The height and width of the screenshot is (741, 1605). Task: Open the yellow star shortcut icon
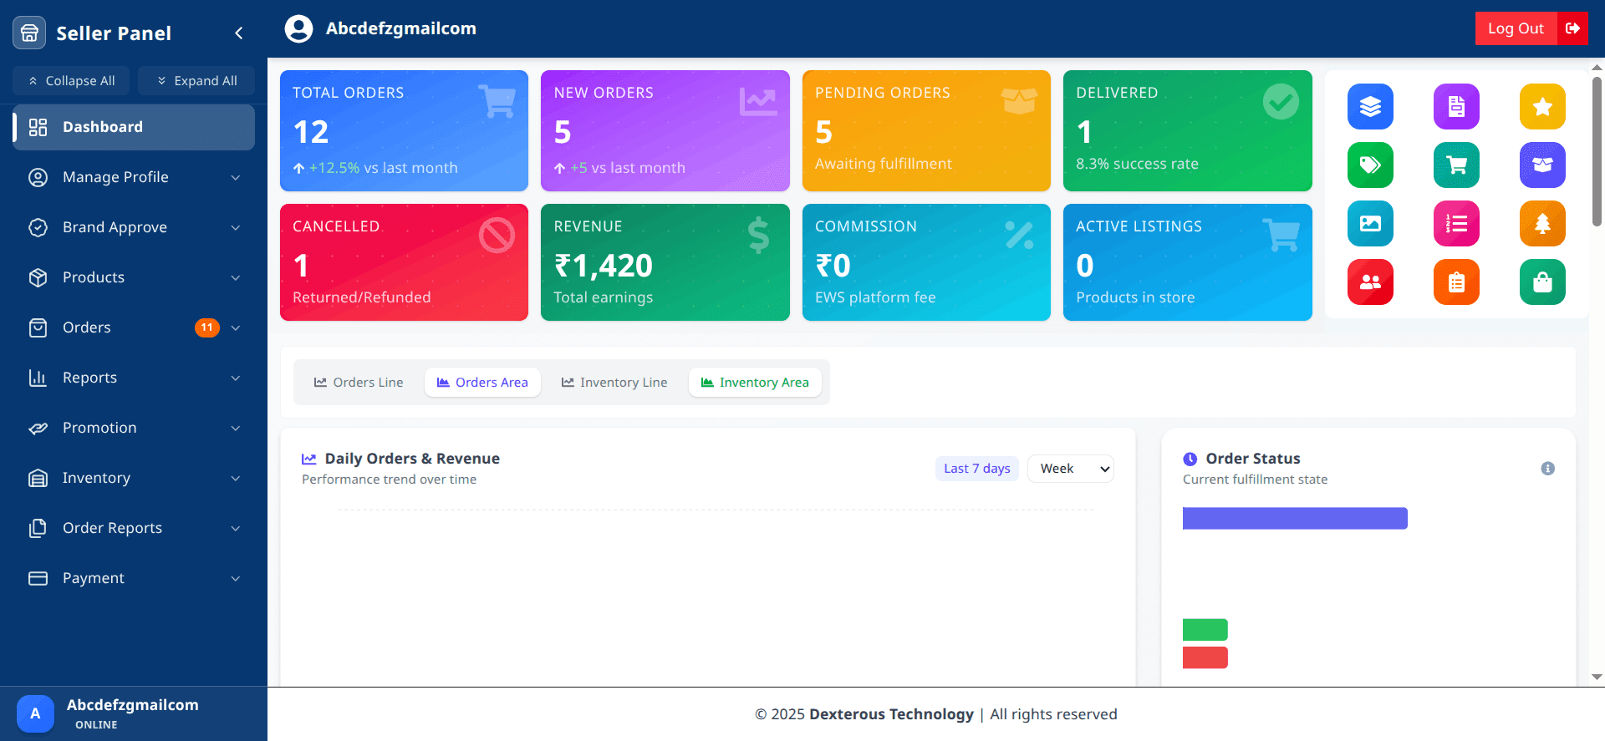tap(1542, 107)
